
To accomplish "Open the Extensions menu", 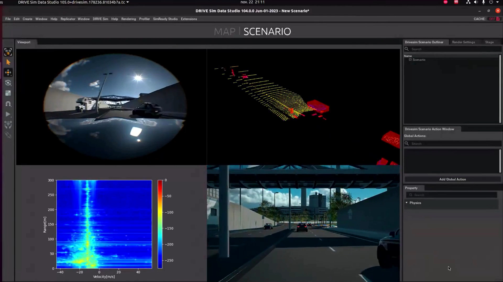I will pos(189,19).
